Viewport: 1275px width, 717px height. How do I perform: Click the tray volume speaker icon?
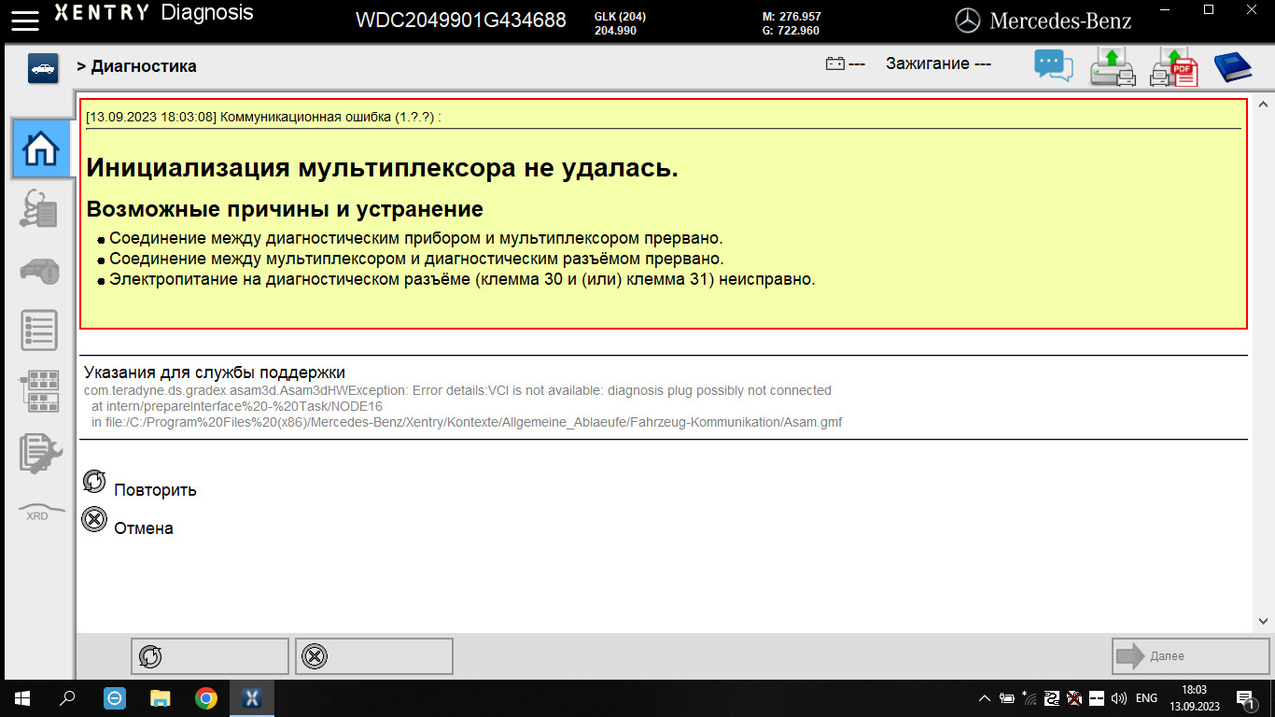(x=1118, y=697)
